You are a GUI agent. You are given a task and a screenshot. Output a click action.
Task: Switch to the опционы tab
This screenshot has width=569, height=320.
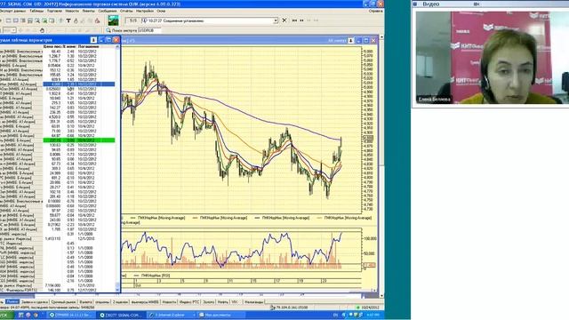pyautogui.click(x=102, y=302)
